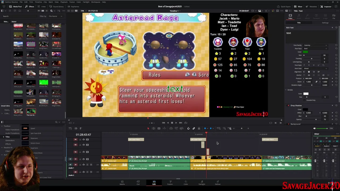
Task: Switch media pool to thumbnail view
Action: (42, 11)
